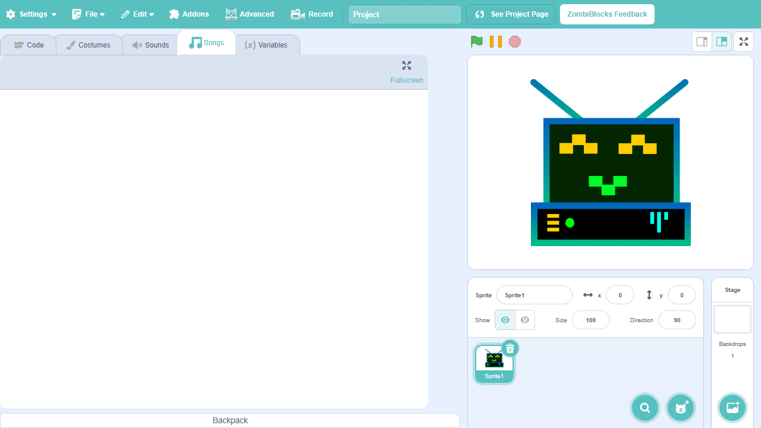
Task: Switch to large stage layout
Action: click(x=722, y=42)
